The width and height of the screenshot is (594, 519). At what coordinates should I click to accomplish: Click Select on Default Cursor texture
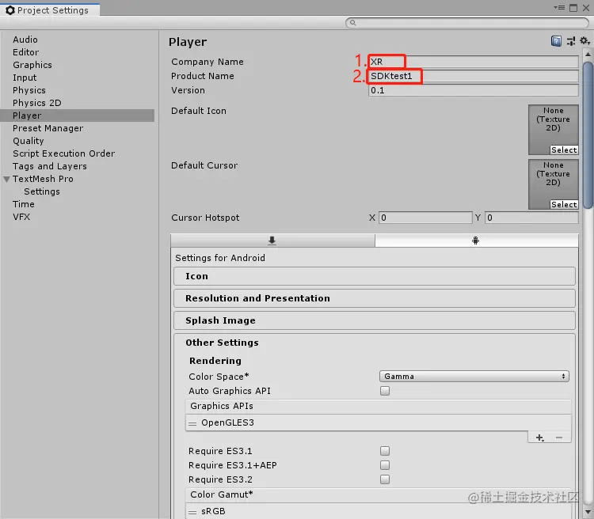(564, 204)
